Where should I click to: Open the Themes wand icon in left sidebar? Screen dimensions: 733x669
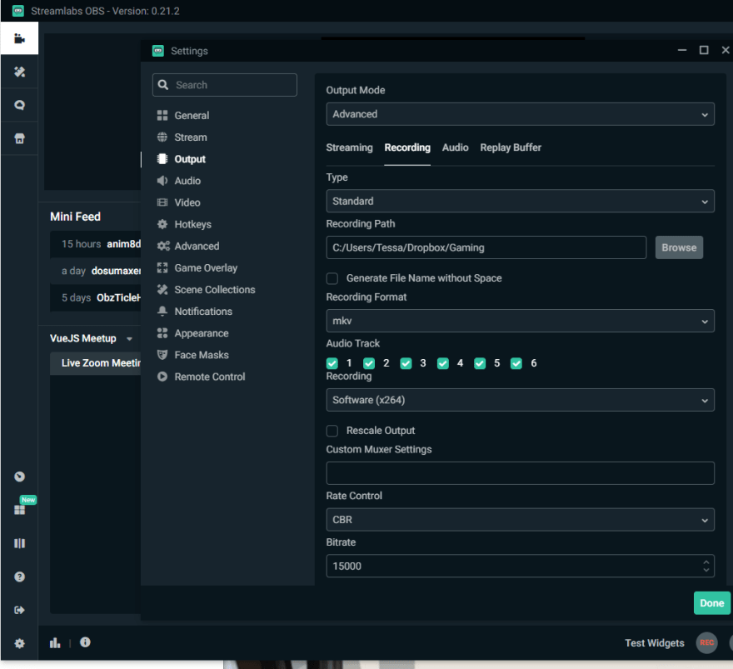19,72
